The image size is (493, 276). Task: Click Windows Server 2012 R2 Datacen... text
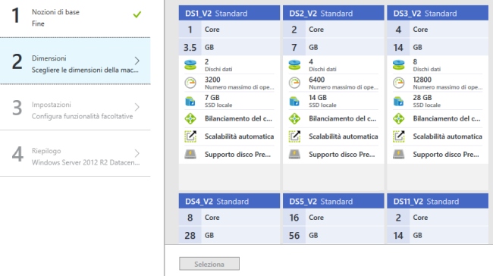tap(86, 162)
